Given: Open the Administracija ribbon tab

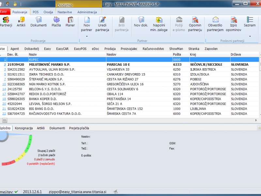Looking at the screenshot, I should [87, 12].
